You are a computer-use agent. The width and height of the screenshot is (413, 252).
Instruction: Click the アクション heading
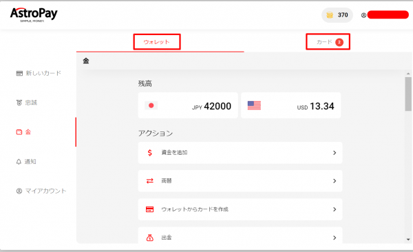[156, 133]
